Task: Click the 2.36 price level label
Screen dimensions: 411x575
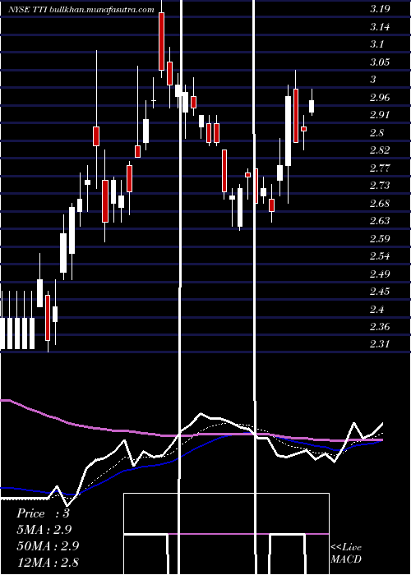Action: point(380,327)
